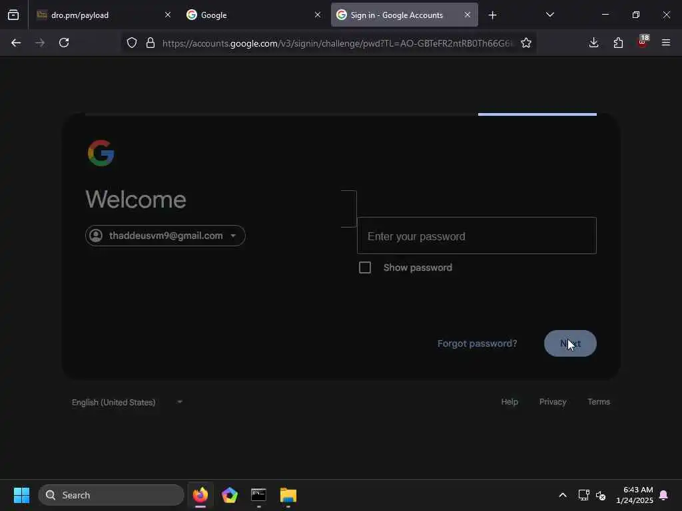Image resolution: width=682 pixels, height=511 pixels.
Task: Open the Extensions menu
Action: 618,43
